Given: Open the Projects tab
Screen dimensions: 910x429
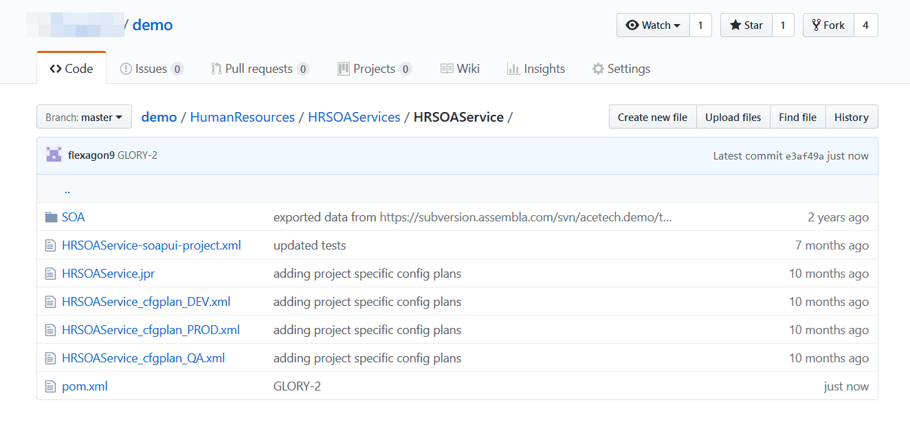Looking at the screenshot, I should (374, 69).
